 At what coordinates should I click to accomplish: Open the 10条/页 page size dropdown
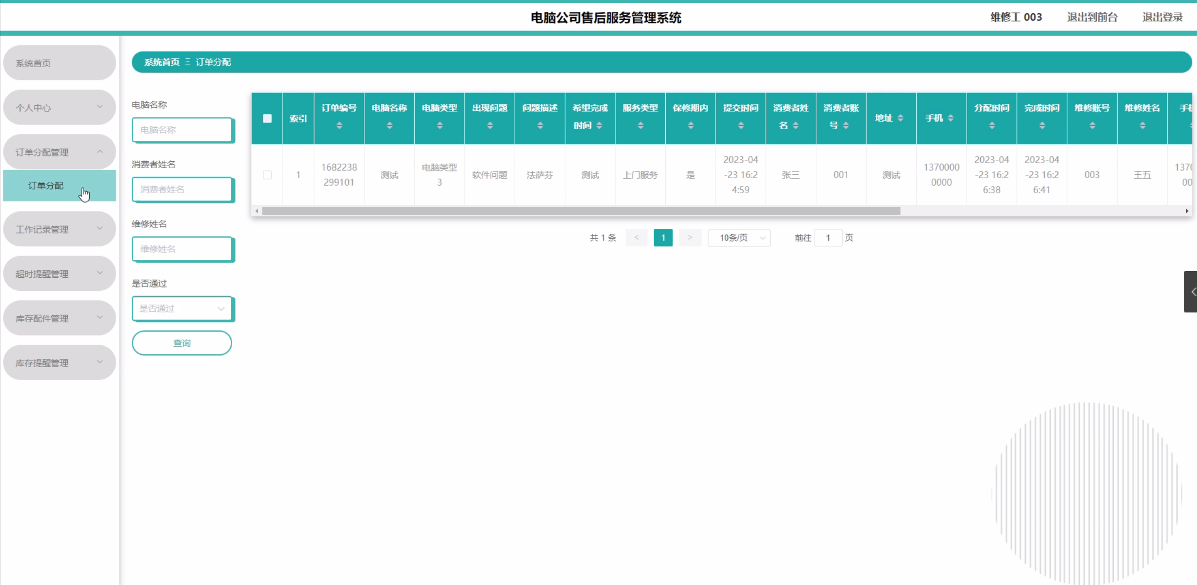coord(739,238)
